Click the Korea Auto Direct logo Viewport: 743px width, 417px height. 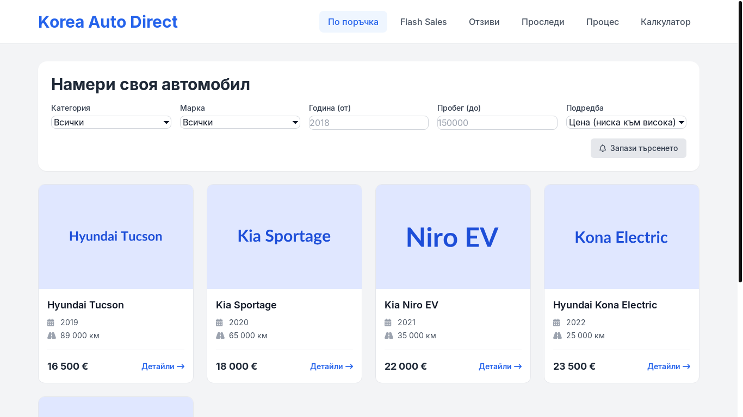(108, 22)
